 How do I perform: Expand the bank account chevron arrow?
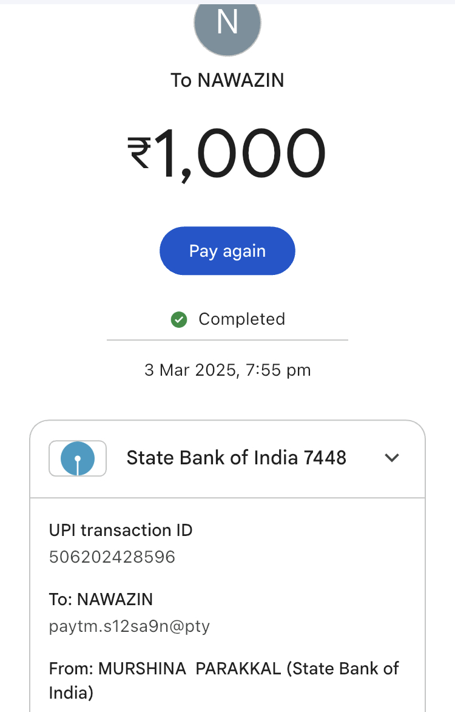(393, 458)
